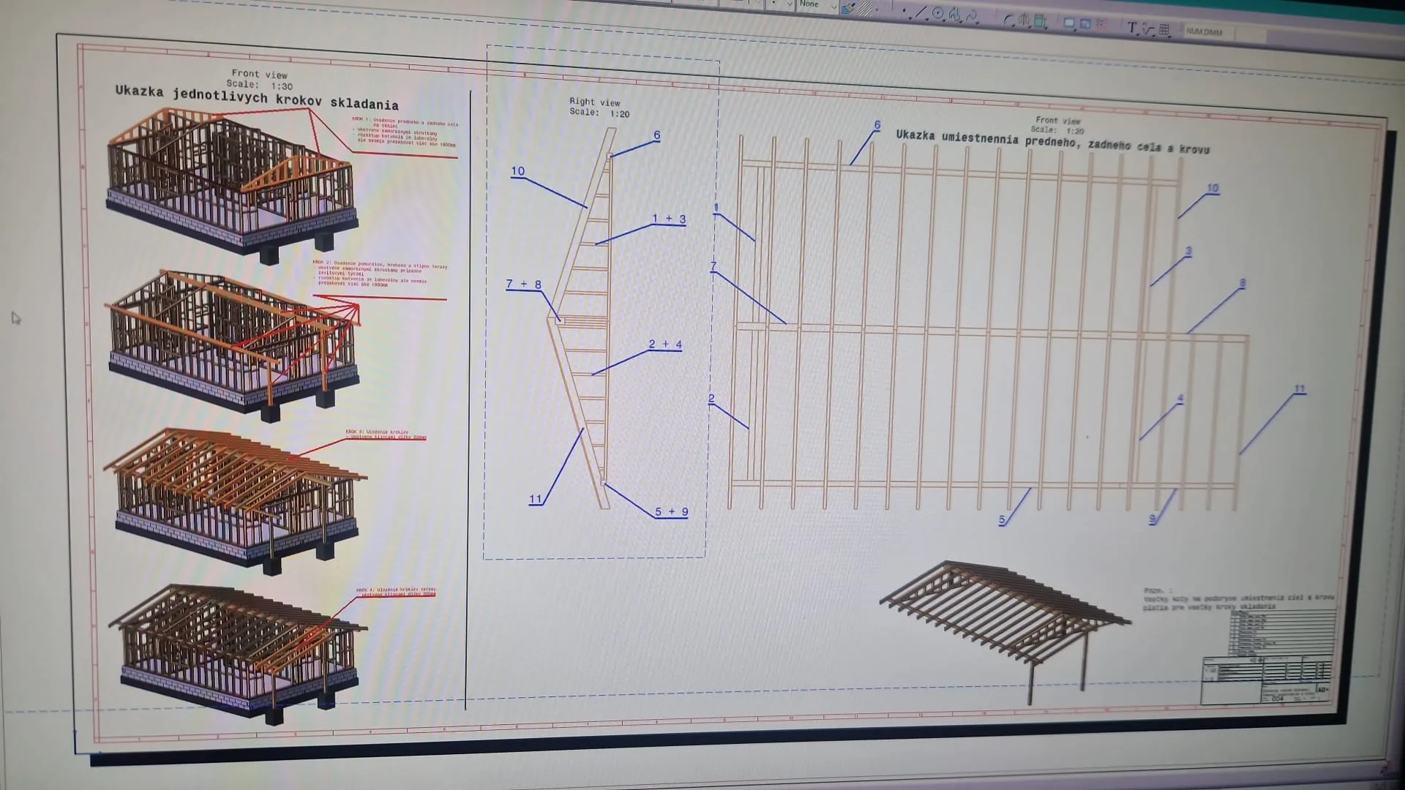This screenshot has height=790, width=1405.
Task: Select the title 'Ukazka umiestnennia predneho, zadneho cela a krovu'
Action: coord(1053,142)
